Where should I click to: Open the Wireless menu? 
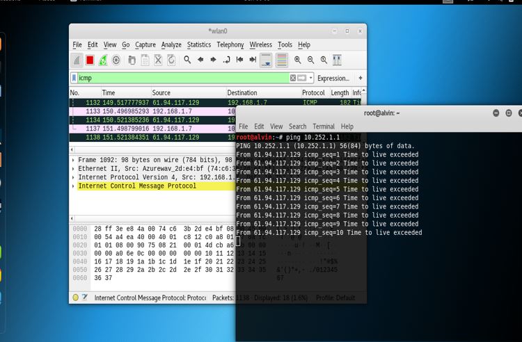(x=261, y=44)
